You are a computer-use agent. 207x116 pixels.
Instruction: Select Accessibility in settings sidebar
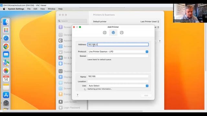click(65, 46)
